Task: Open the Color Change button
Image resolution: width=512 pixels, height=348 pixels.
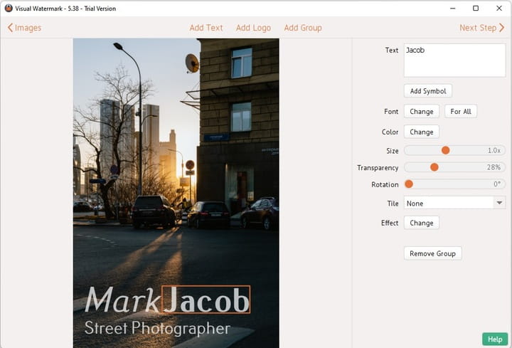Action: point(421,132)
